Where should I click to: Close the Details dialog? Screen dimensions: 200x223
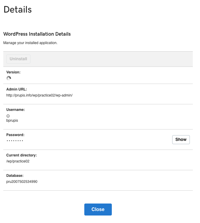click(98, 210)
